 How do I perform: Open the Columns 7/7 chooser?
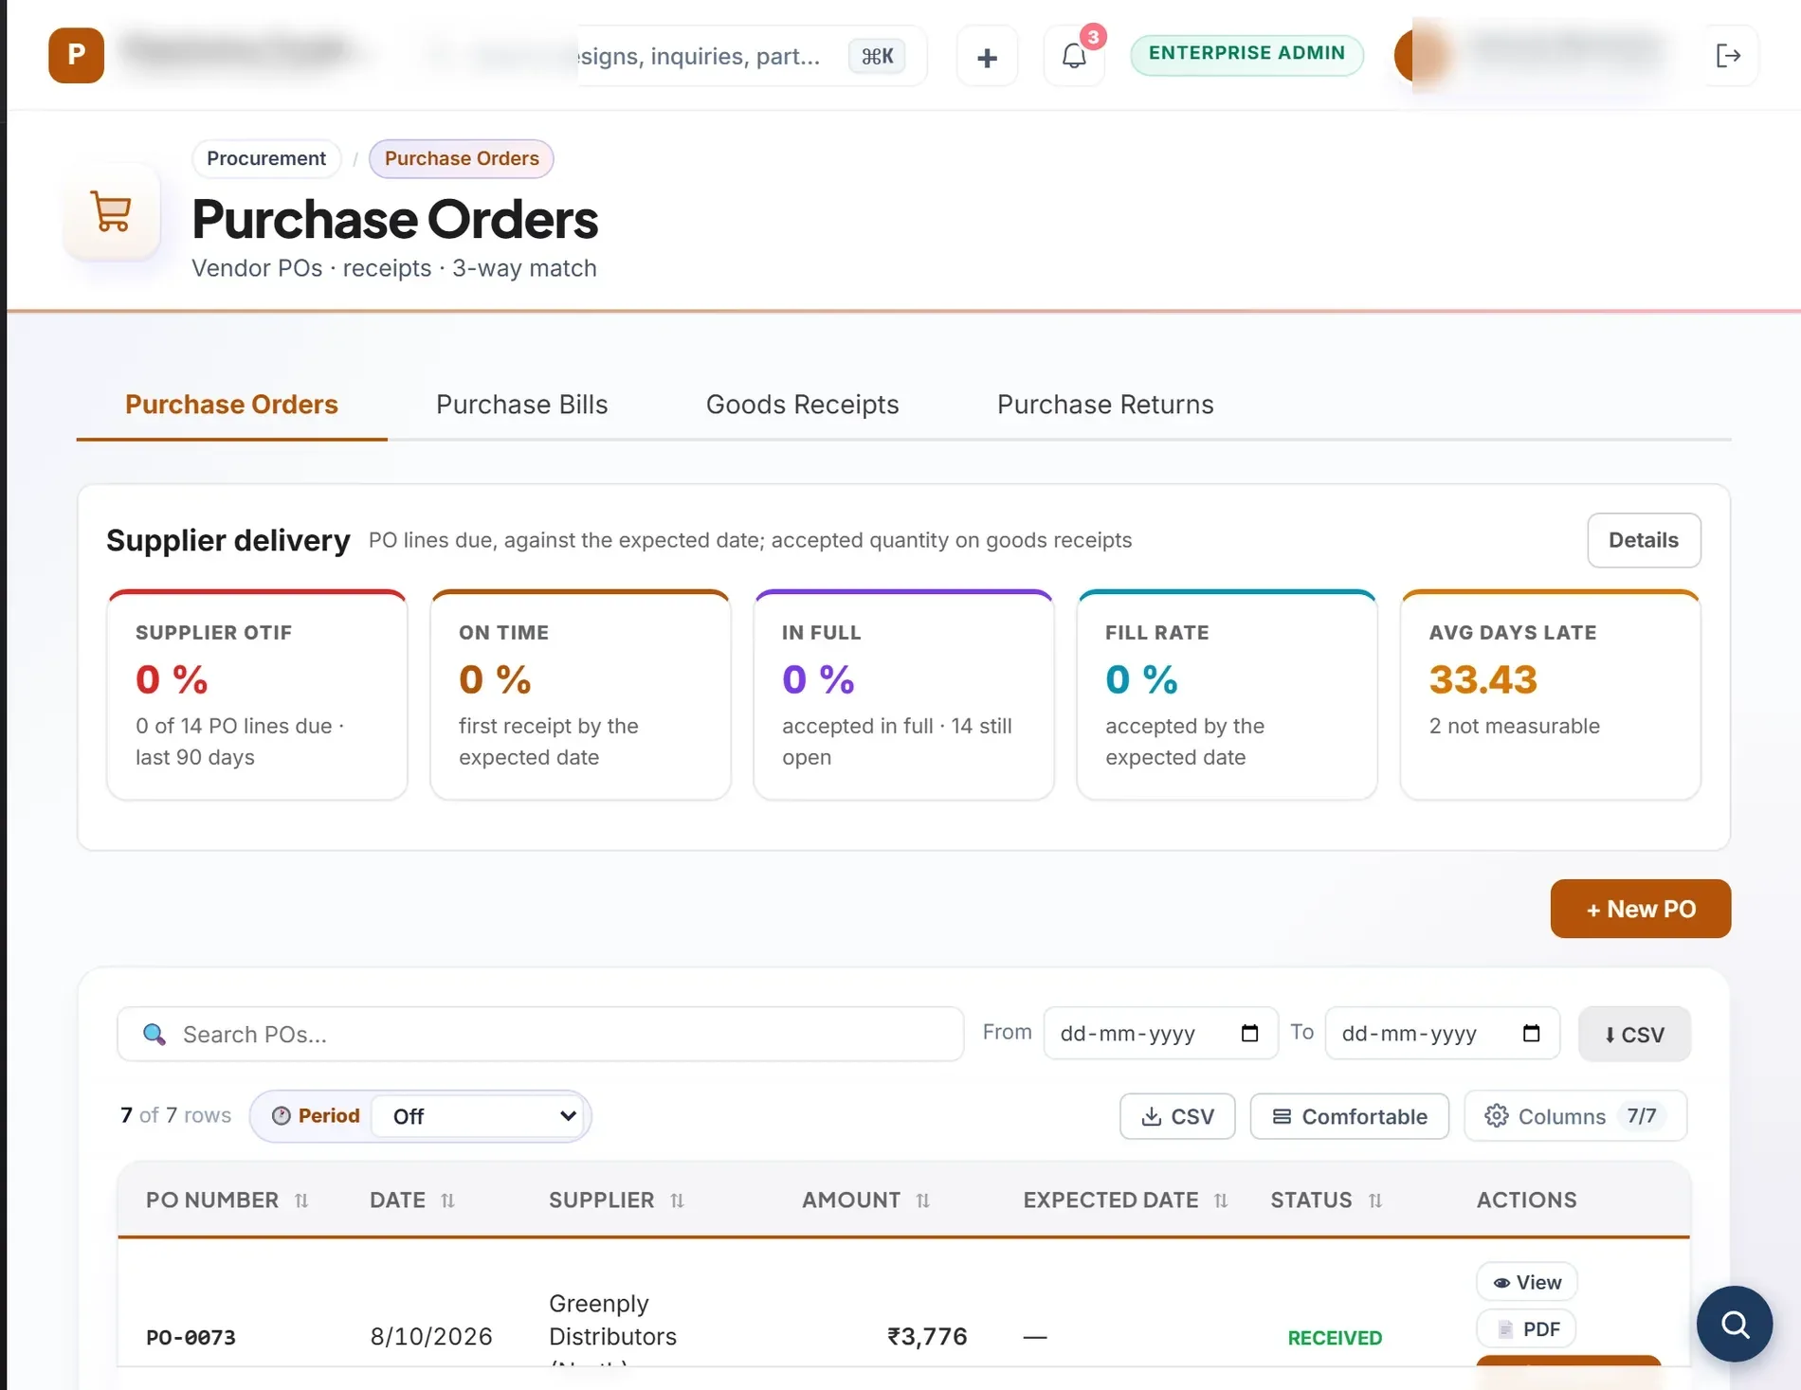(x=1575, y=1116)
